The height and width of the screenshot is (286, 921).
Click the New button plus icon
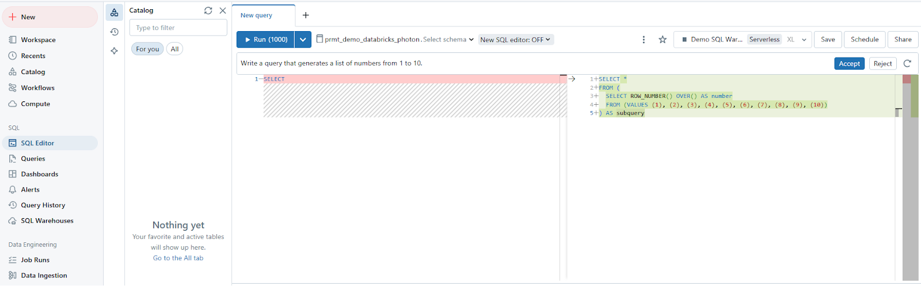tap(13, 17)
